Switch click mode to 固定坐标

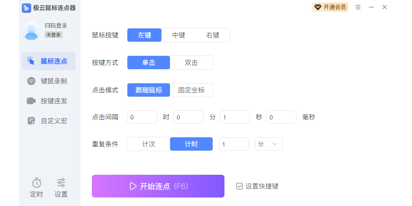[x=191, y=90]
